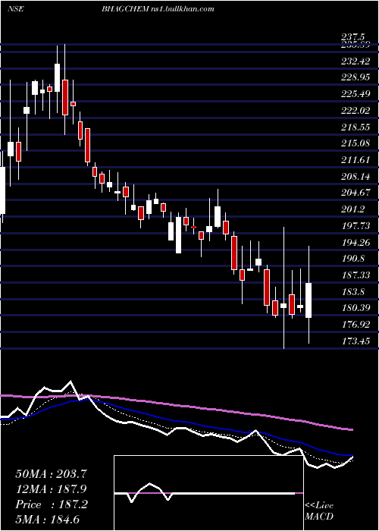
Task: Click the 222.02 price axis label
Action: pos(356,111)
